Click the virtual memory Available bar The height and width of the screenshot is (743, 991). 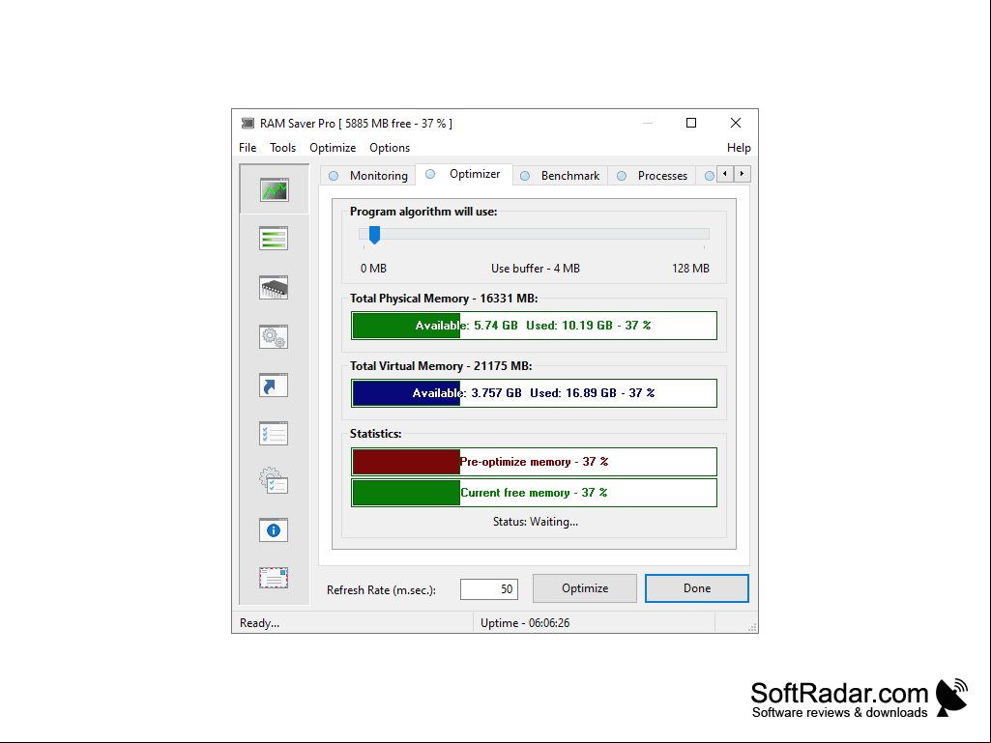point(534,393)
